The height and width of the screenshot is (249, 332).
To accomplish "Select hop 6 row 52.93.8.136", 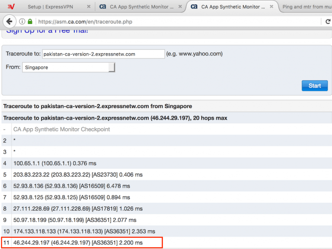I will tap(166, 186).
